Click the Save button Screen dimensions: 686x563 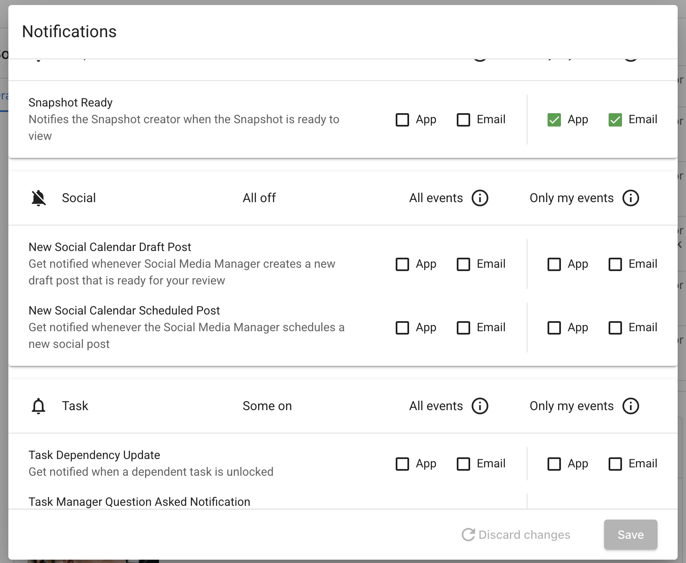coord(630,535)
